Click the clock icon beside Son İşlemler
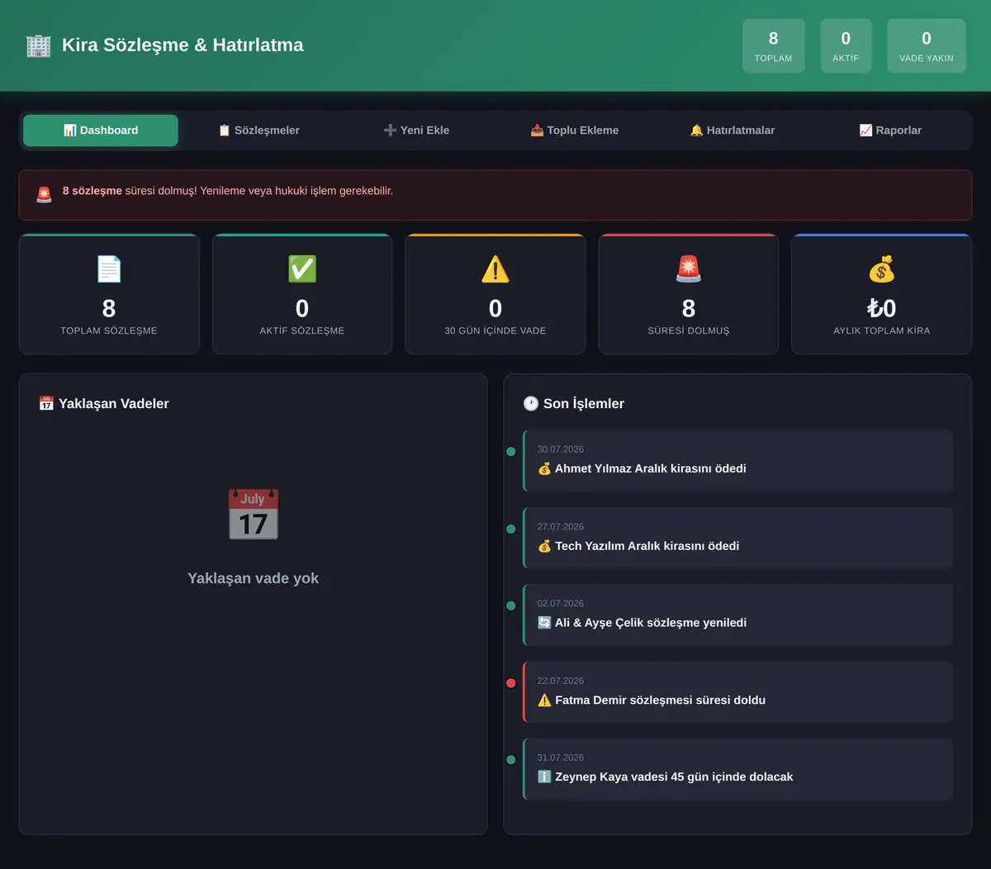Screen dimensions: 991x869 531,404
